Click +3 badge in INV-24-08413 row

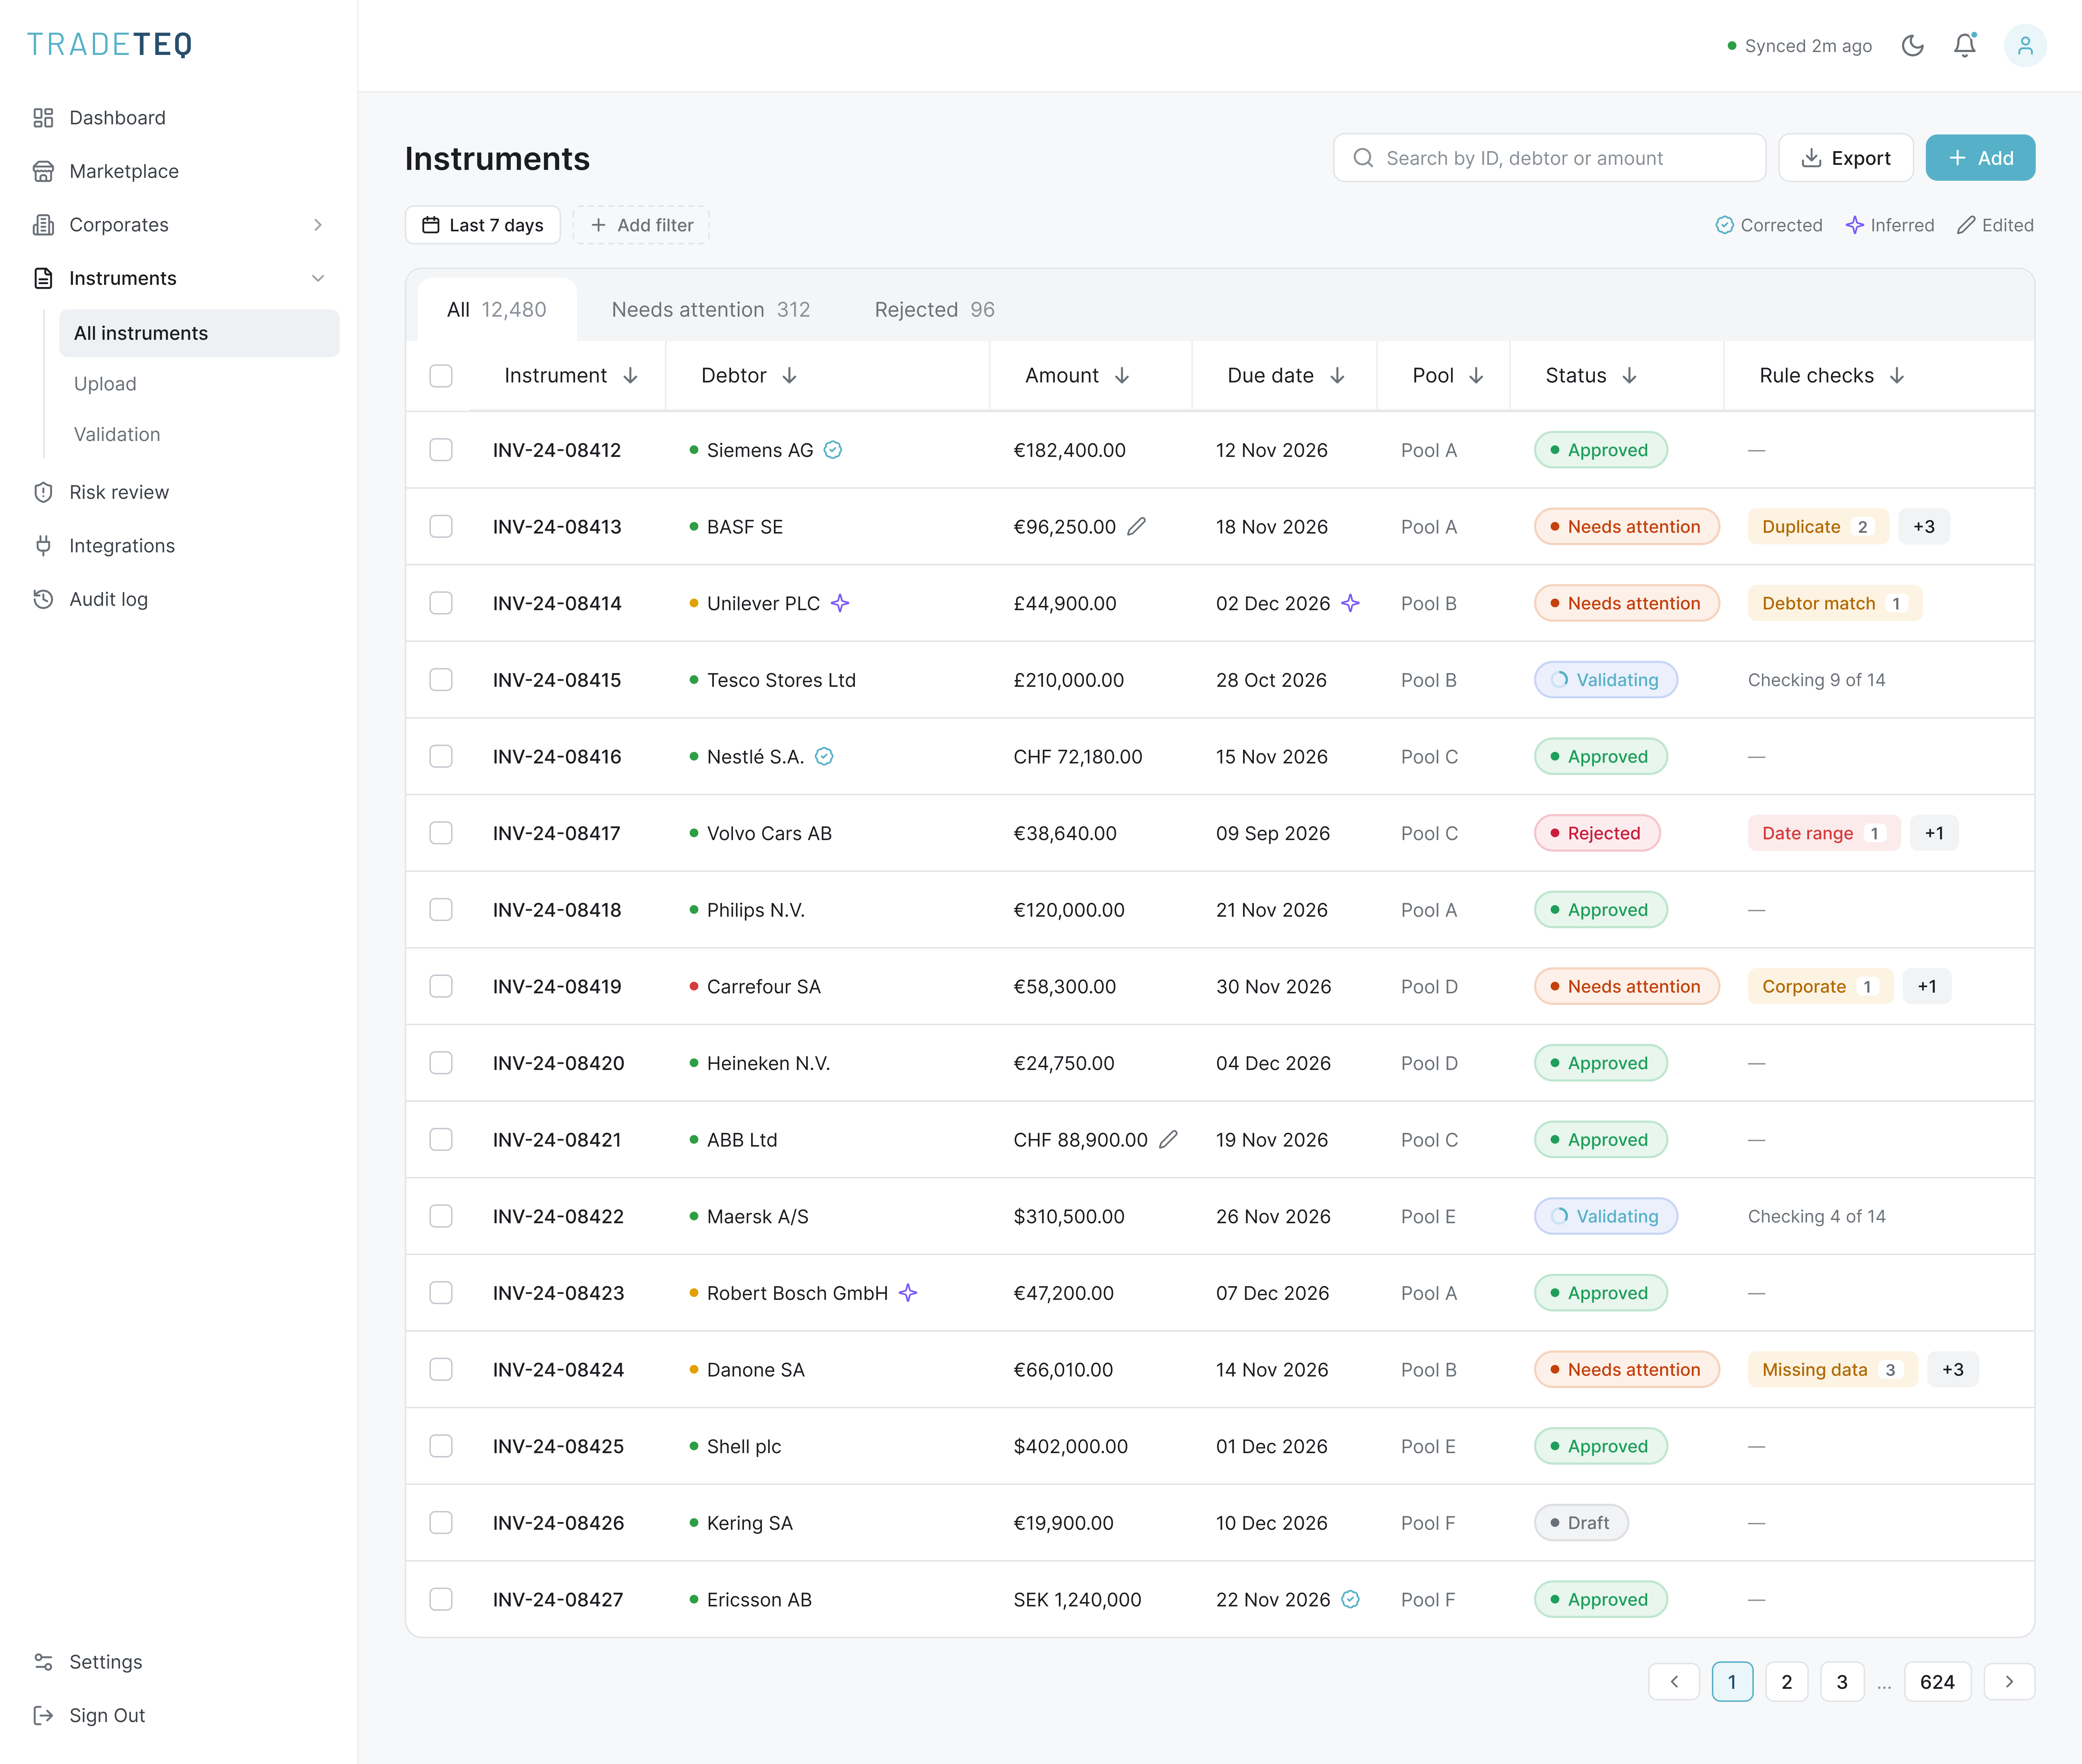1924,527
